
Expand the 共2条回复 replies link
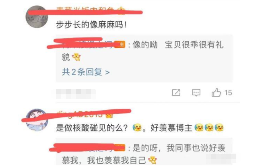point(86,72)
